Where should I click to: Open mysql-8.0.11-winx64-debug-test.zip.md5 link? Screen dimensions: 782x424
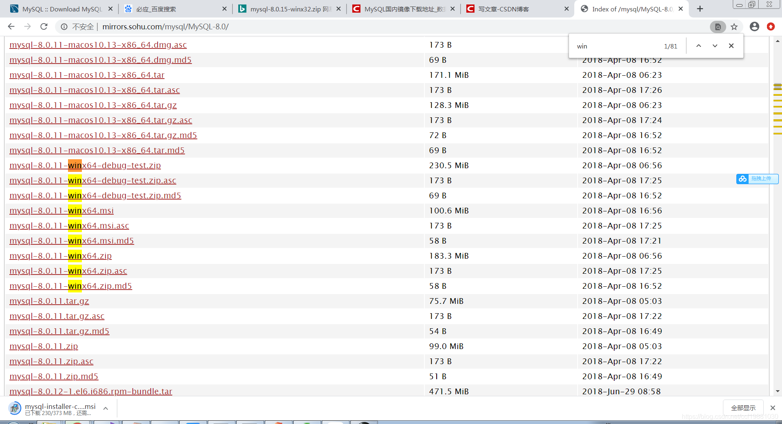tap(95, 196)
